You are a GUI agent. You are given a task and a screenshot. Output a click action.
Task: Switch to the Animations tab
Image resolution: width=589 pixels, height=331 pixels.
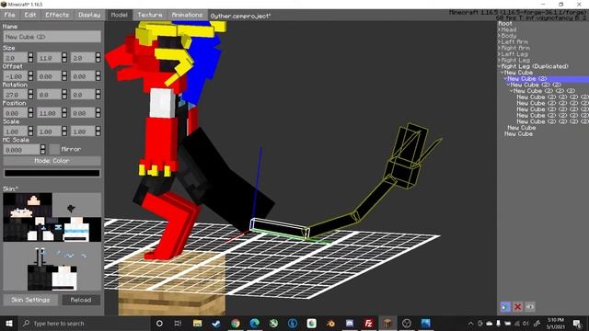[187, 15]
